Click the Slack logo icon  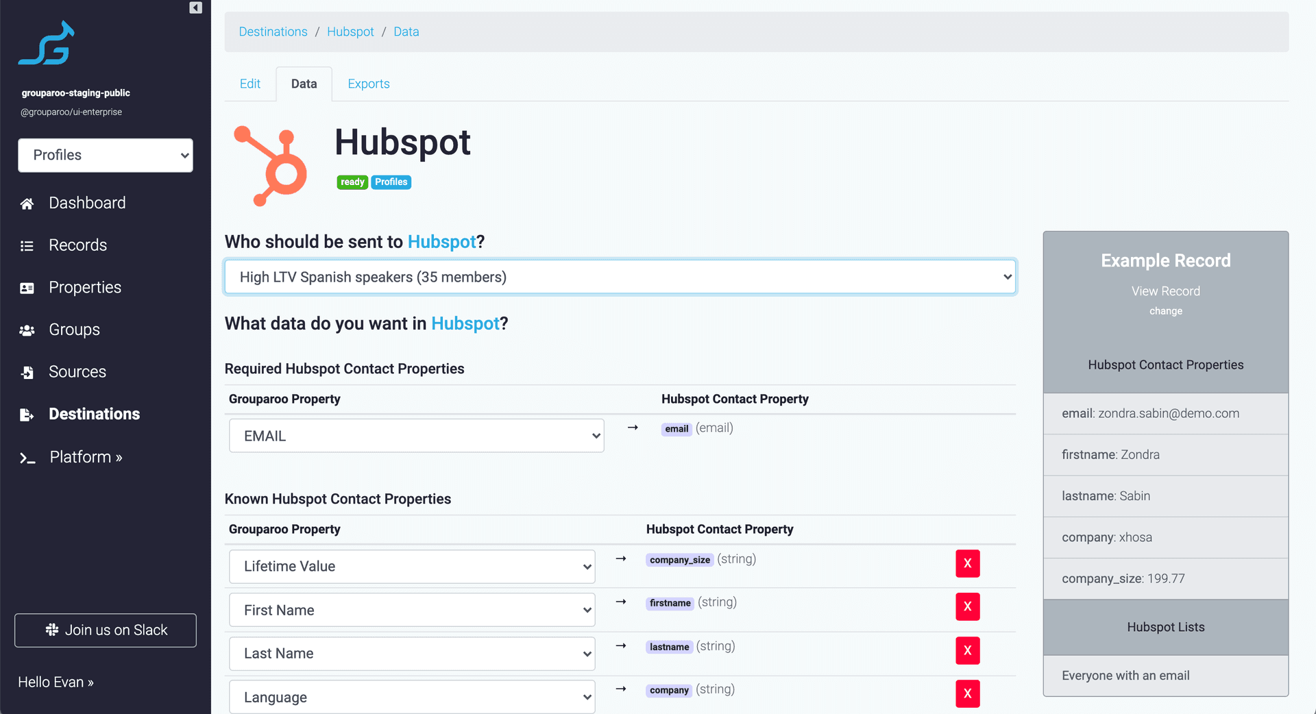(52, 630)
